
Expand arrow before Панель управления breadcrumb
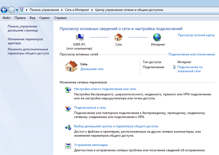[x=27, y=10]
